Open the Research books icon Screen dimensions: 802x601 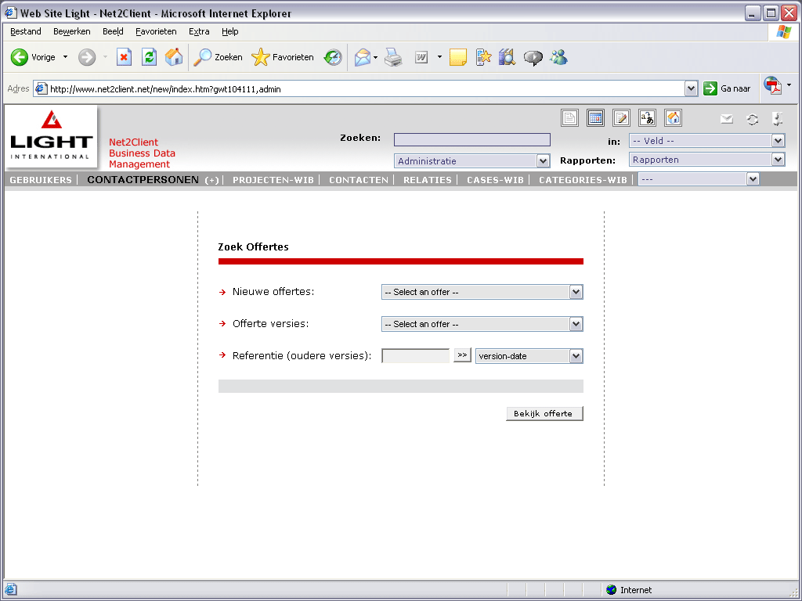[507, 57]
